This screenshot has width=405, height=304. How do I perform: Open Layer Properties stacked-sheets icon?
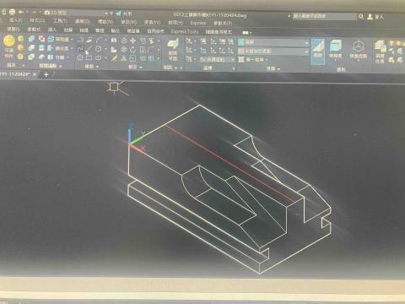381,46
